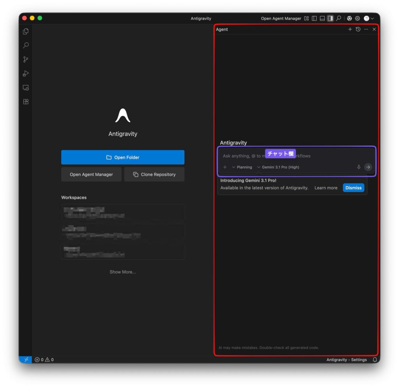Open the Explorer view in the activity bar
This screenshot has width=399, height=388.
tap(26, 31)
